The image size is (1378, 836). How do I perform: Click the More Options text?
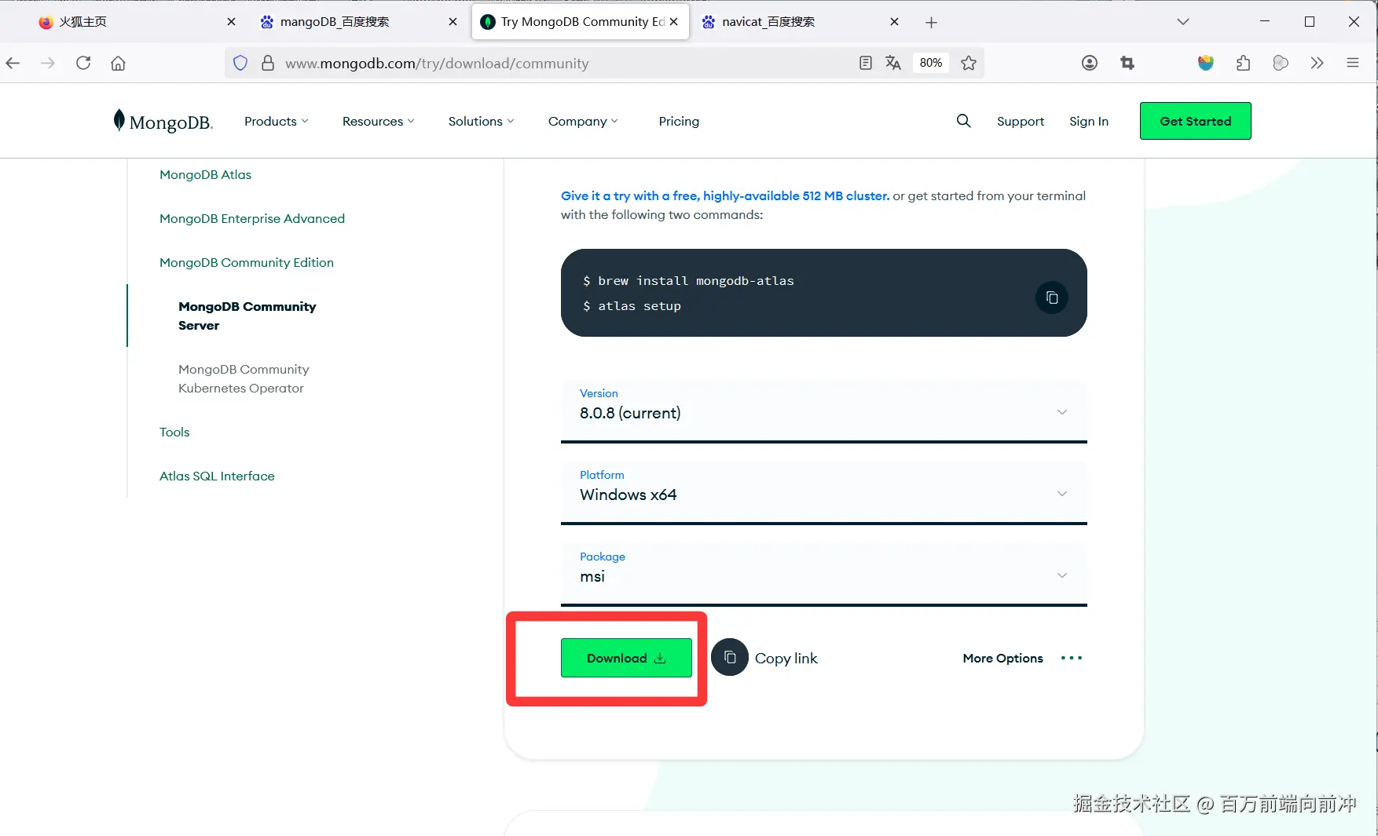tap(1003, 658)
